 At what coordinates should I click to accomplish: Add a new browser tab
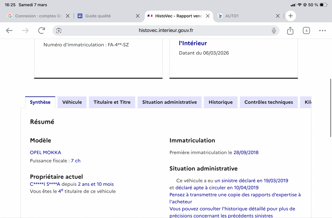290,16
